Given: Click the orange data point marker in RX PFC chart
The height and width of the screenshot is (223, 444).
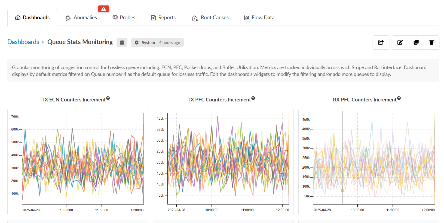Looking at the screenshot, I should pos(343,190).
